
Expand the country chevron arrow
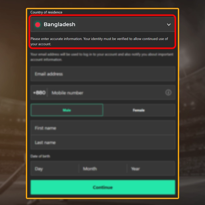[169, 25]
